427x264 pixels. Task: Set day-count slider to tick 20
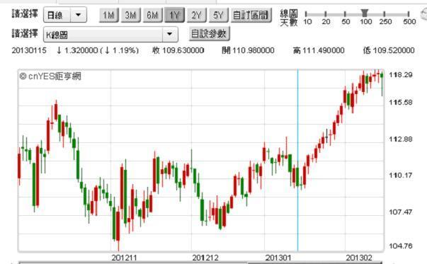326,14
